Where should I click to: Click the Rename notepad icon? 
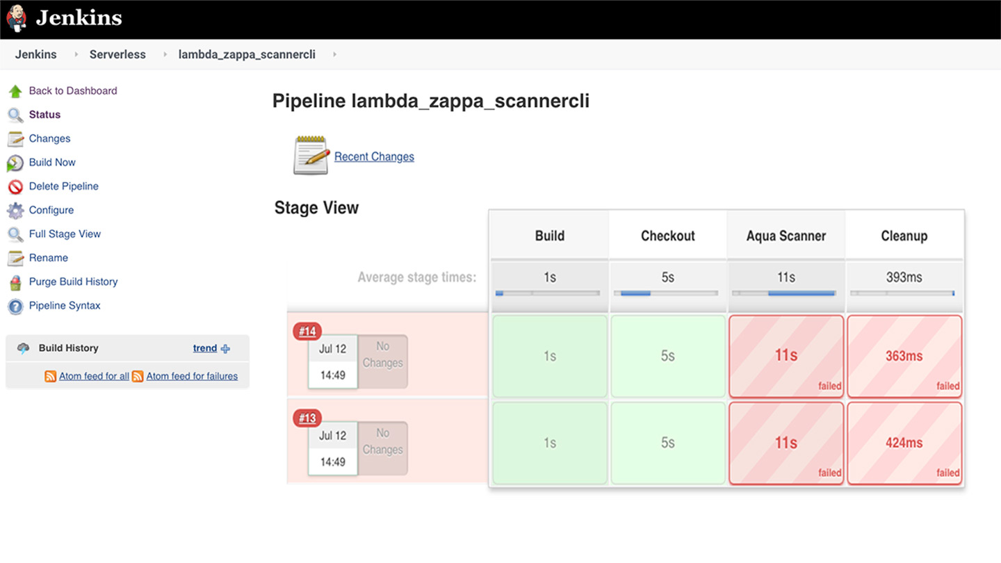pyautogui.click(x=15, y=259)
